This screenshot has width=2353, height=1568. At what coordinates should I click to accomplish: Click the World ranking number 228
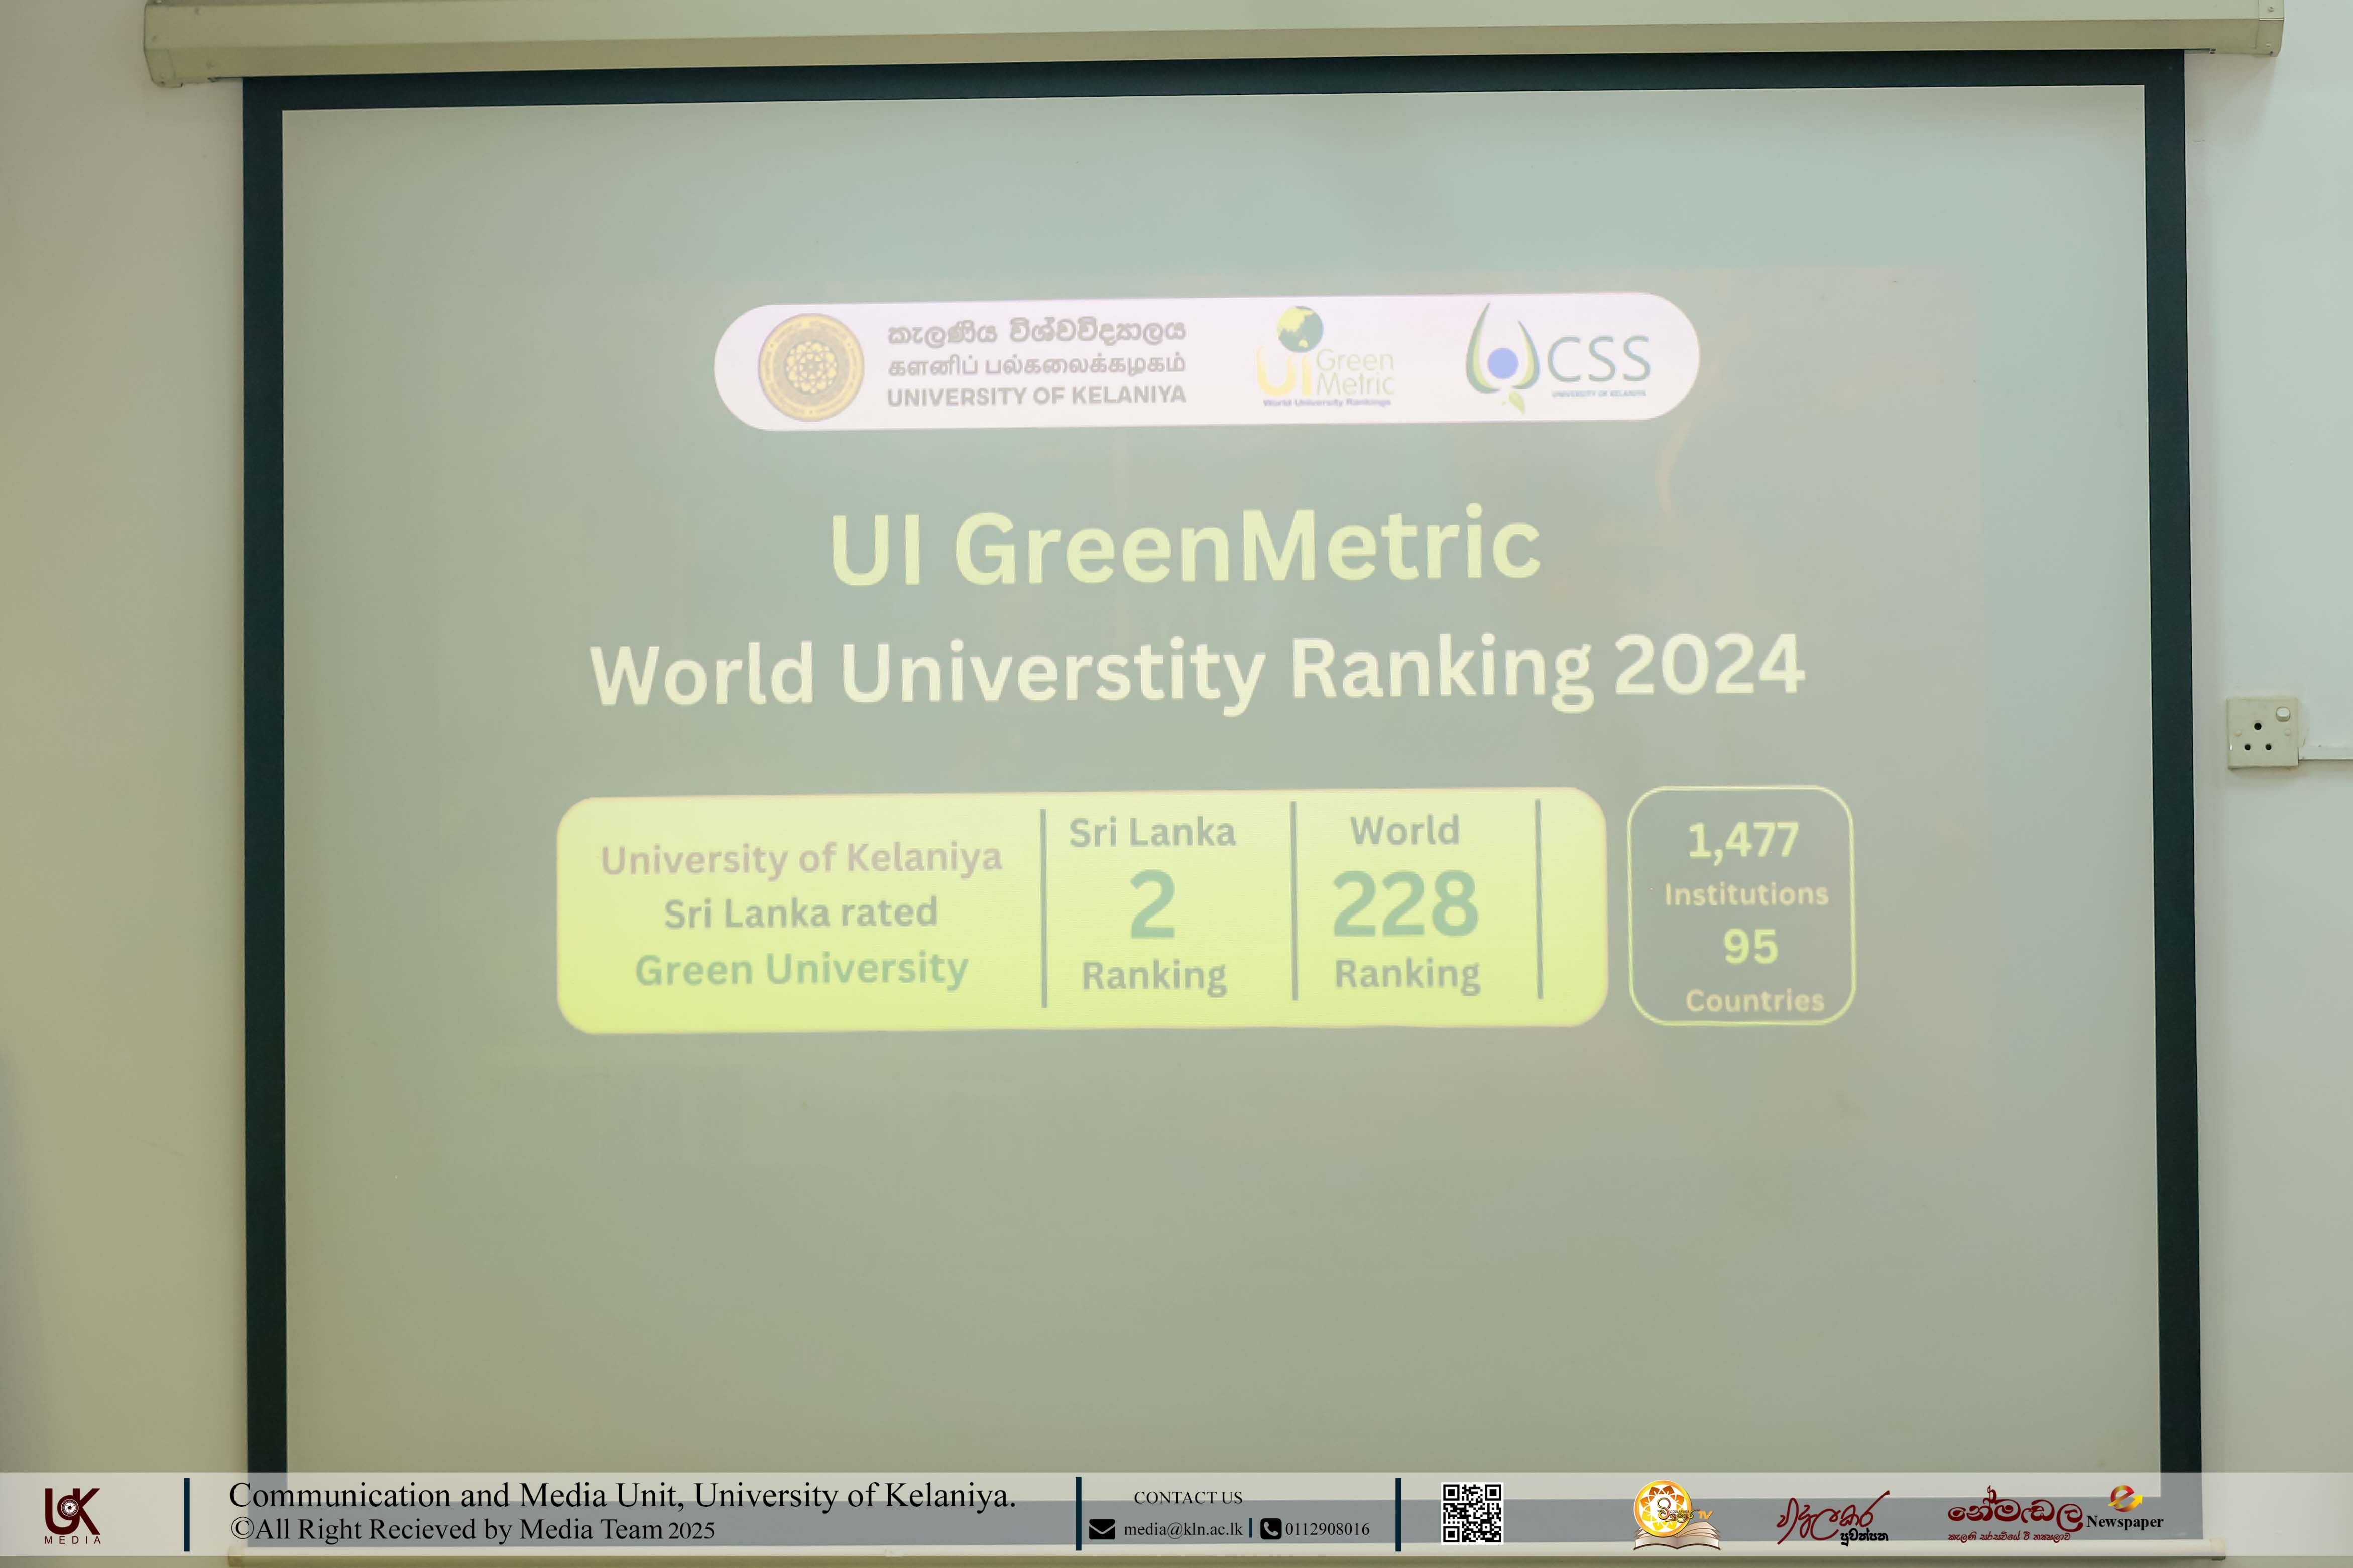coord(1404,905)
